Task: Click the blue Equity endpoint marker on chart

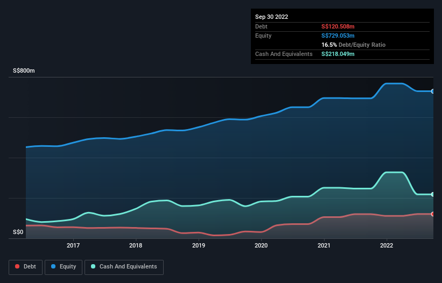Action: (432, 91)
